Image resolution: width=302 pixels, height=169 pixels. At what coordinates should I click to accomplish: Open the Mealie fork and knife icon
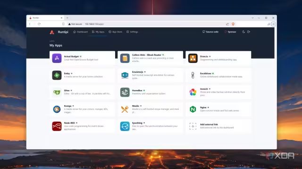[x=125, y=109]
